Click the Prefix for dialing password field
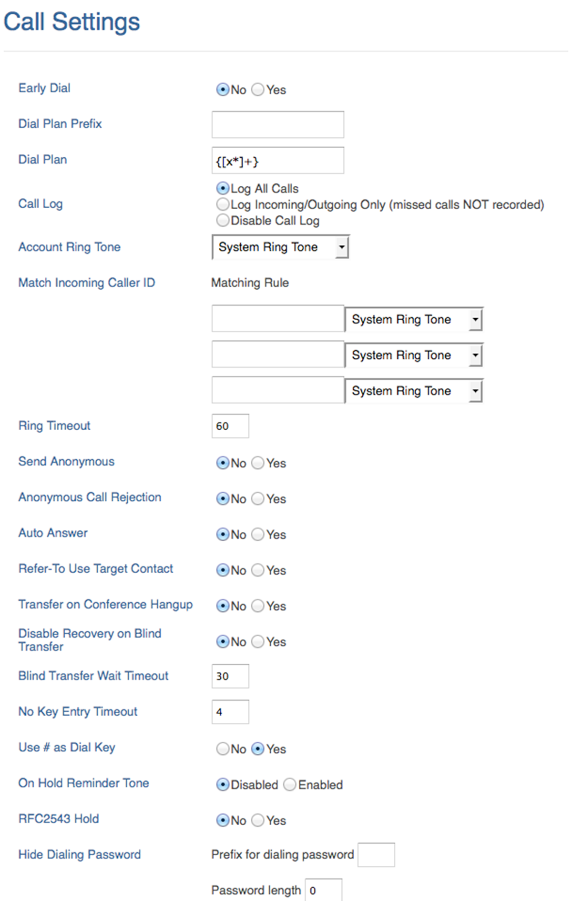This screenshot has height=901, width=572. [x=376, y=855]
